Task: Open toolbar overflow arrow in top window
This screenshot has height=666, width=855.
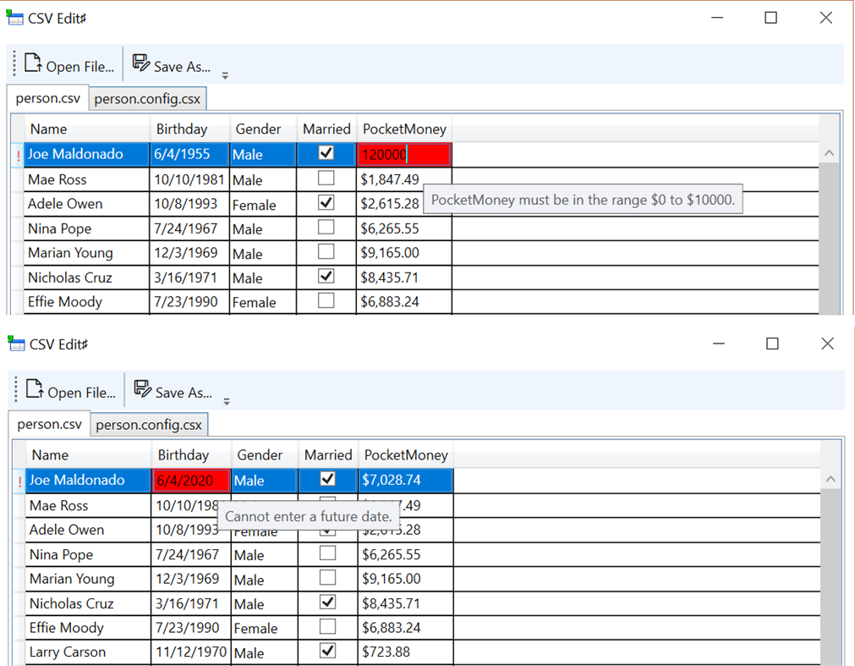Action: (225, 76)
